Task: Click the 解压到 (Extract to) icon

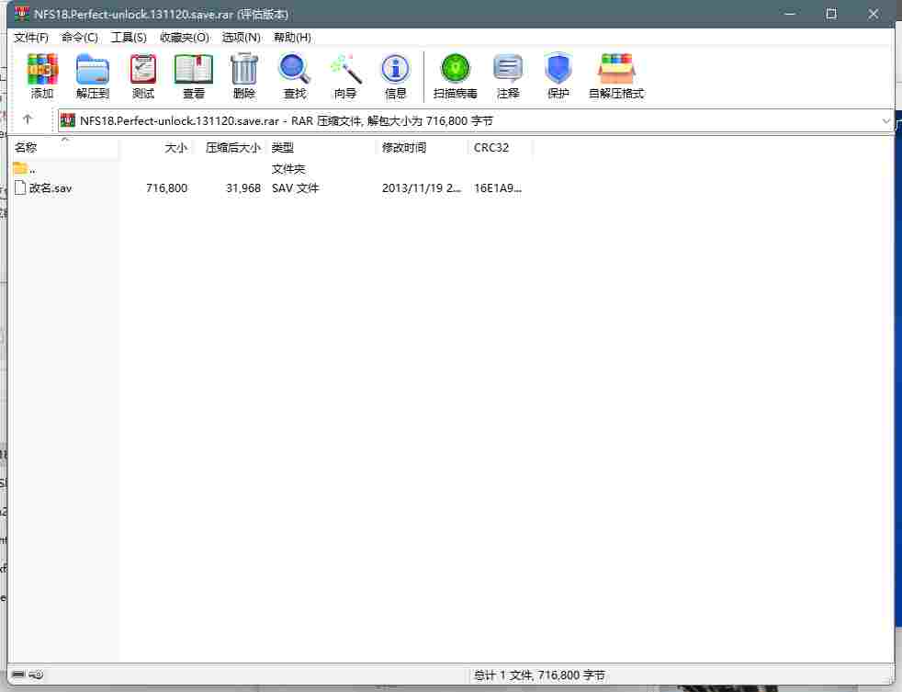Action: click(x=93, y=76)
